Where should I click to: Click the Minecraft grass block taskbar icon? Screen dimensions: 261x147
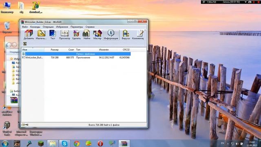point(41,143)
